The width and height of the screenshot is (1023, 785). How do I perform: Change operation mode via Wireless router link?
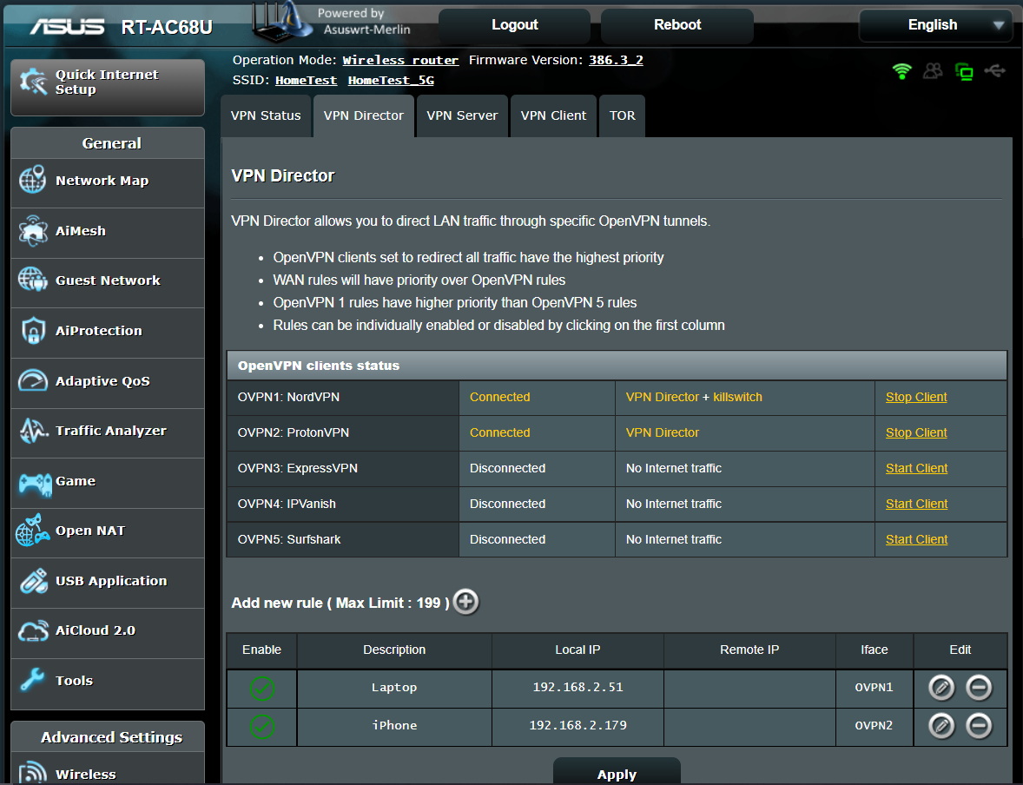pos(400,60)
